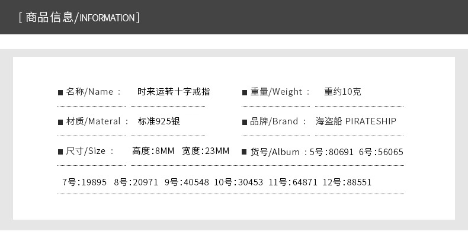Click the material value 标准925银
This screenshot has width=468, height=241.
coord(159,121)
